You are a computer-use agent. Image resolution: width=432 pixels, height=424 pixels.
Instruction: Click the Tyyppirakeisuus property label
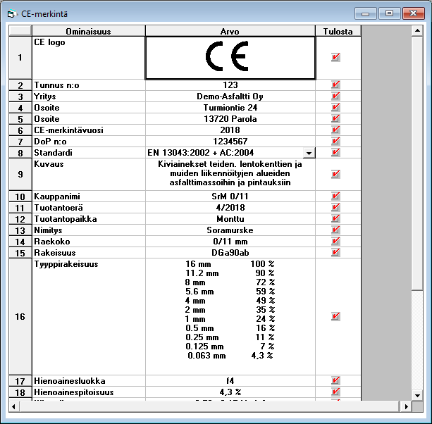click(x=66, y=264)
